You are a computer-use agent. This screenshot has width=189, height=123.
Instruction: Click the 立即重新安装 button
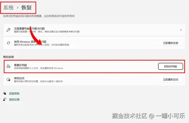[170, 43]
